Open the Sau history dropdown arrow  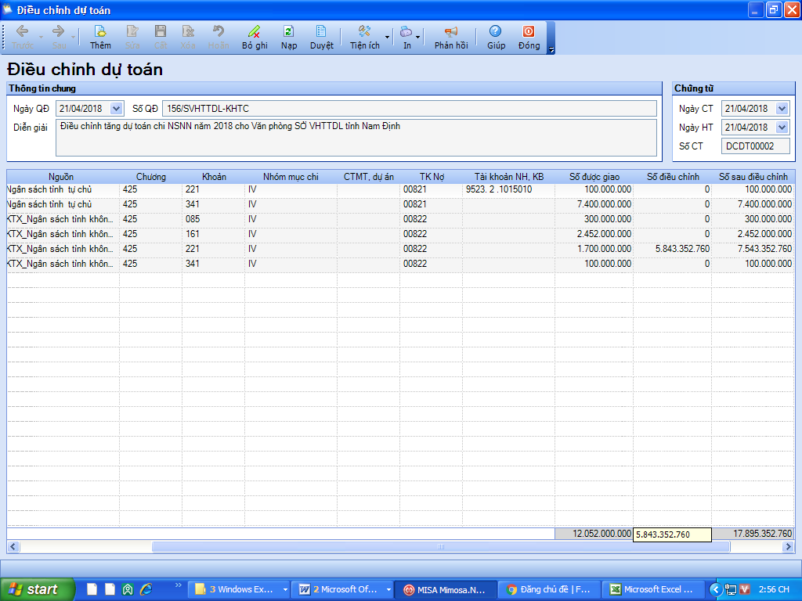pos(73,38)
